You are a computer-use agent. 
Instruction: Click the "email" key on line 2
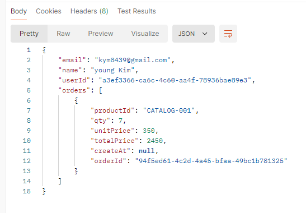72,60
